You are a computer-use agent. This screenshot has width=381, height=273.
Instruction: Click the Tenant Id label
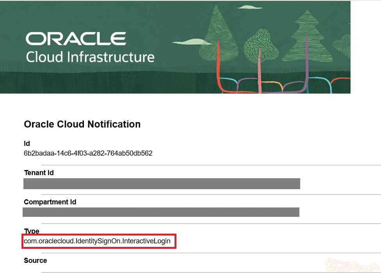[x=39, y=173]
